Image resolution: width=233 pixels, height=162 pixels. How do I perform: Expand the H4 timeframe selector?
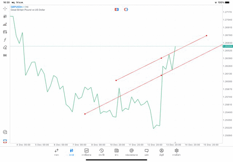5,55
